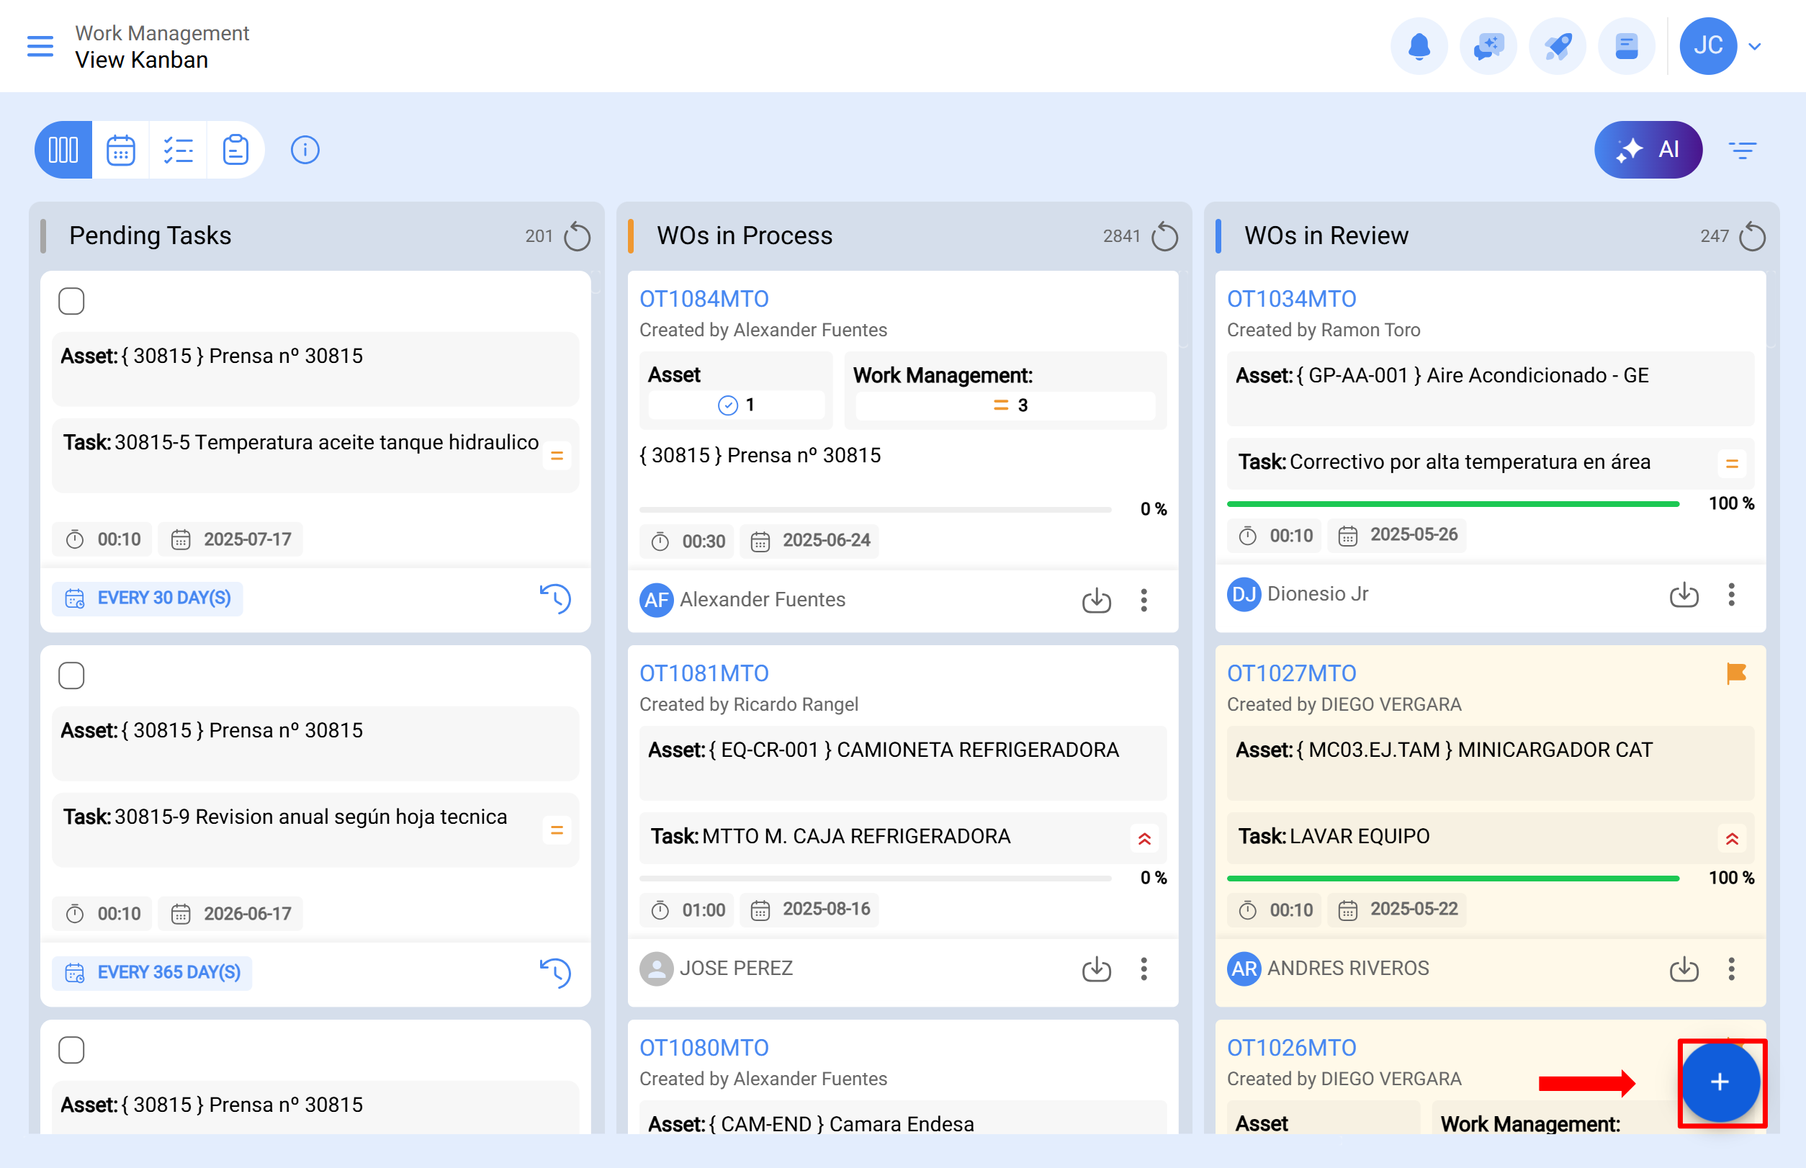
Task: Open the hamburger navigation menu
Action: pyautogui.click(x=40, y=45)
